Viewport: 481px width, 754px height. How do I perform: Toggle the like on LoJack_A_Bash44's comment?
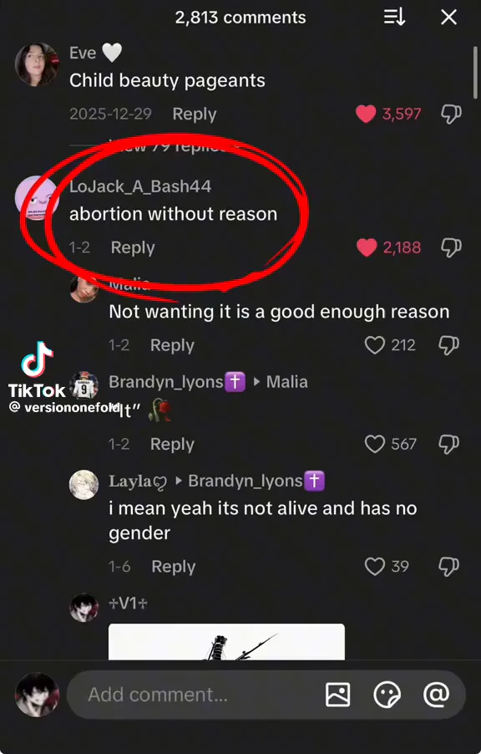367,247
